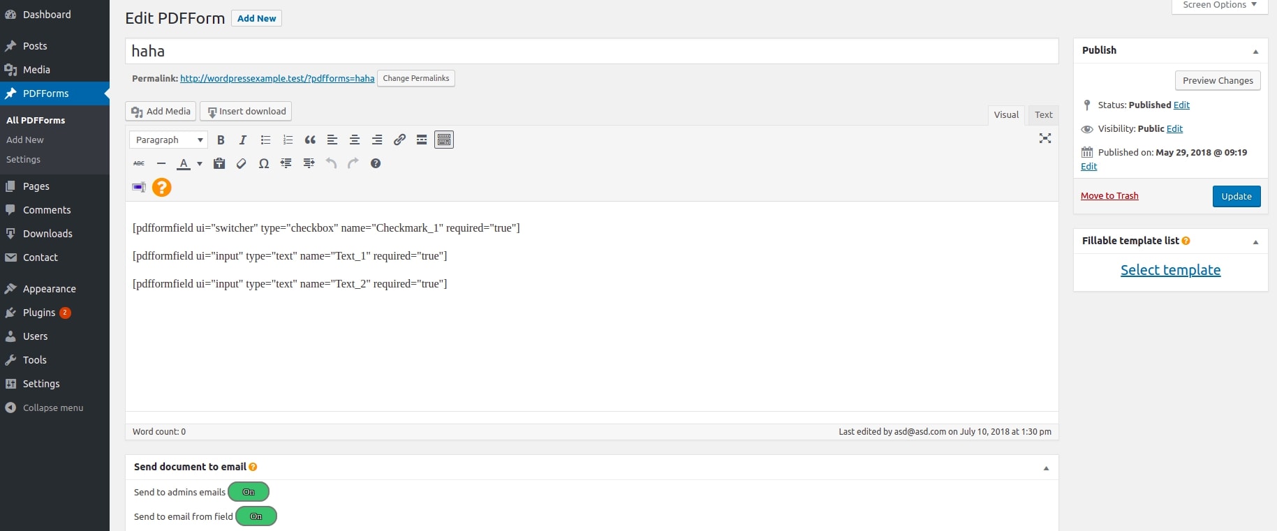Image resolution: width=1277 pixels, height=531 pixels.
Task: Clear formatting with the eraser icon
Action: [x=242, y=163]
